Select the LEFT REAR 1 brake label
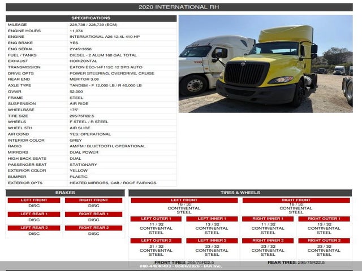This screenshot has width=362, height=271. click(34, 214)
